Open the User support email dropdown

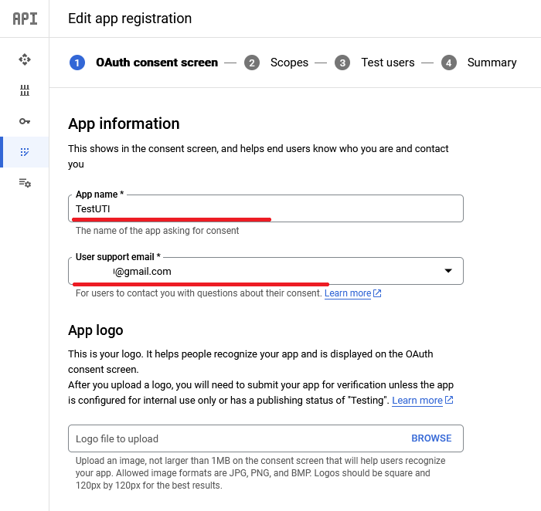click(x=266, y=271)
